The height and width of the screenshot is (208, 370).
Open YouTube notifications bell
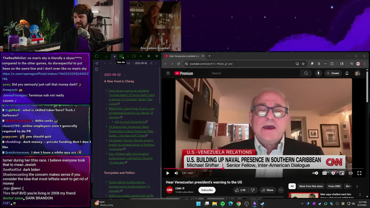pos(347,73)
